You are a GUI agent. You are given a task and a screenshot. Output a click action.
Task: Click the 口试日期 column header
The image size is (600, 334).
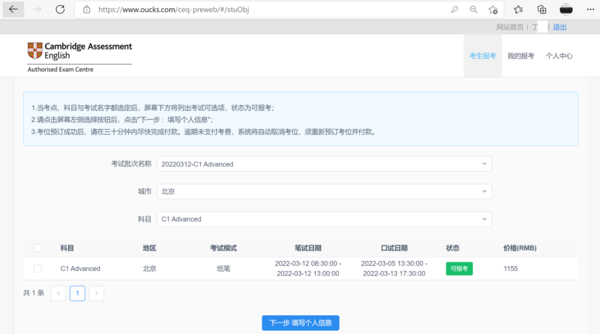(394, 248)
